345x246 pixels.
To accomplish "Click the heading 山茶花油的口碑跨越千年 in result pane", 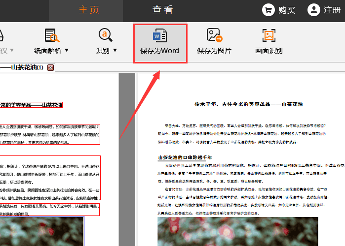I will [x=185, y=157].
